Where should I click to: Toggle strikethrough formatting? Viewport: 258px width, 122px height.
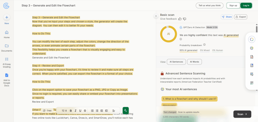[85, 111]
